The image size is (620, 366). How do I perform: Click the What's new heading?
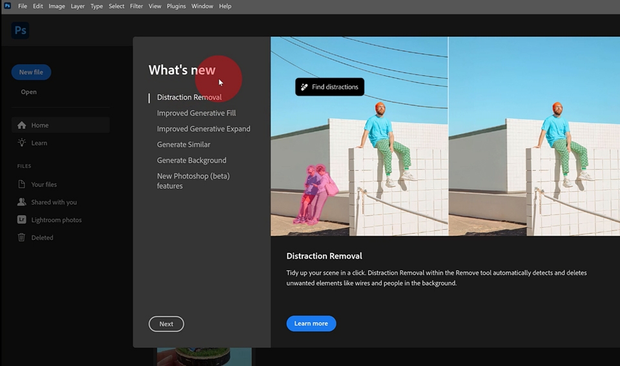pos(182,70)
